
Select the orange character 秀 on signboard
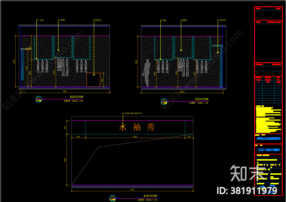[x=151, y=127]
